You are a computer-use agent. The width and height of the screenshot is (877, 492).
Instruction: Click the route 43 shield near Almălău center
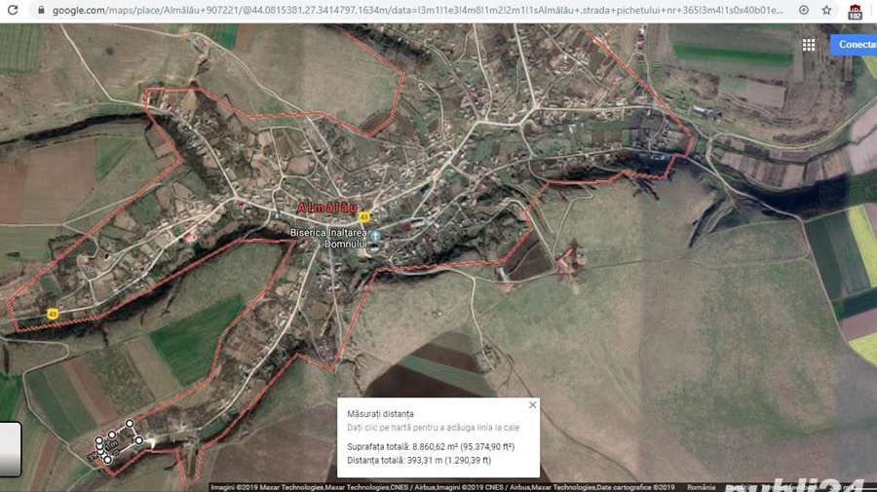pyautogui.click(x=363, y=216)
